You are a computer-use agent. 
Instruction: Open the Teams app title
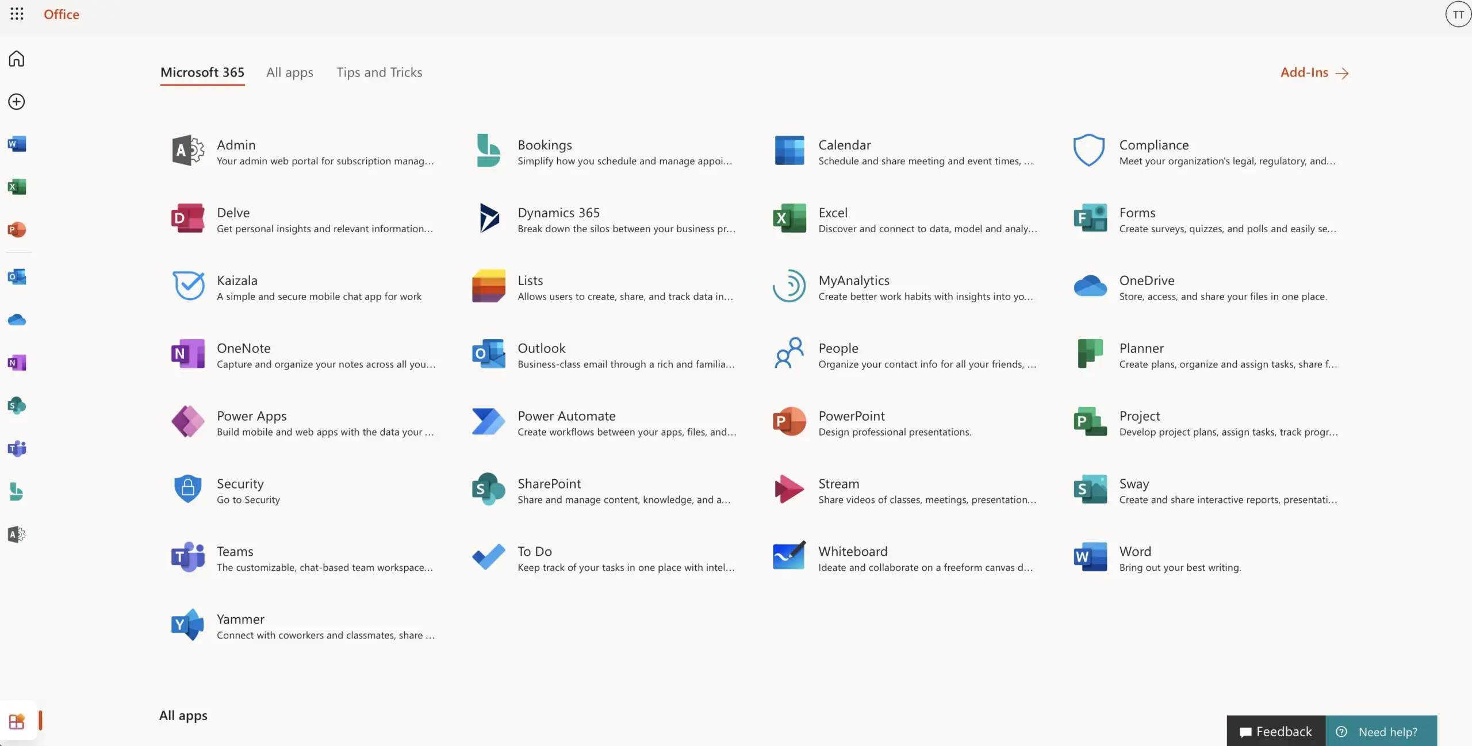(235, 552)
